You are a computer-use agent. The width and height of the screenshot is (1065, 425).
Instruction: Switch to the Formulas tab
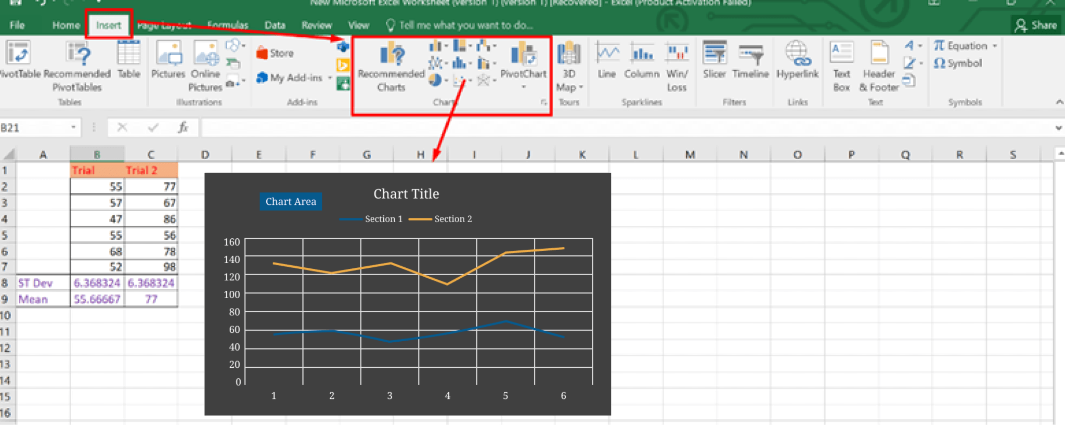pyautogui.click(x=227, y=25)
